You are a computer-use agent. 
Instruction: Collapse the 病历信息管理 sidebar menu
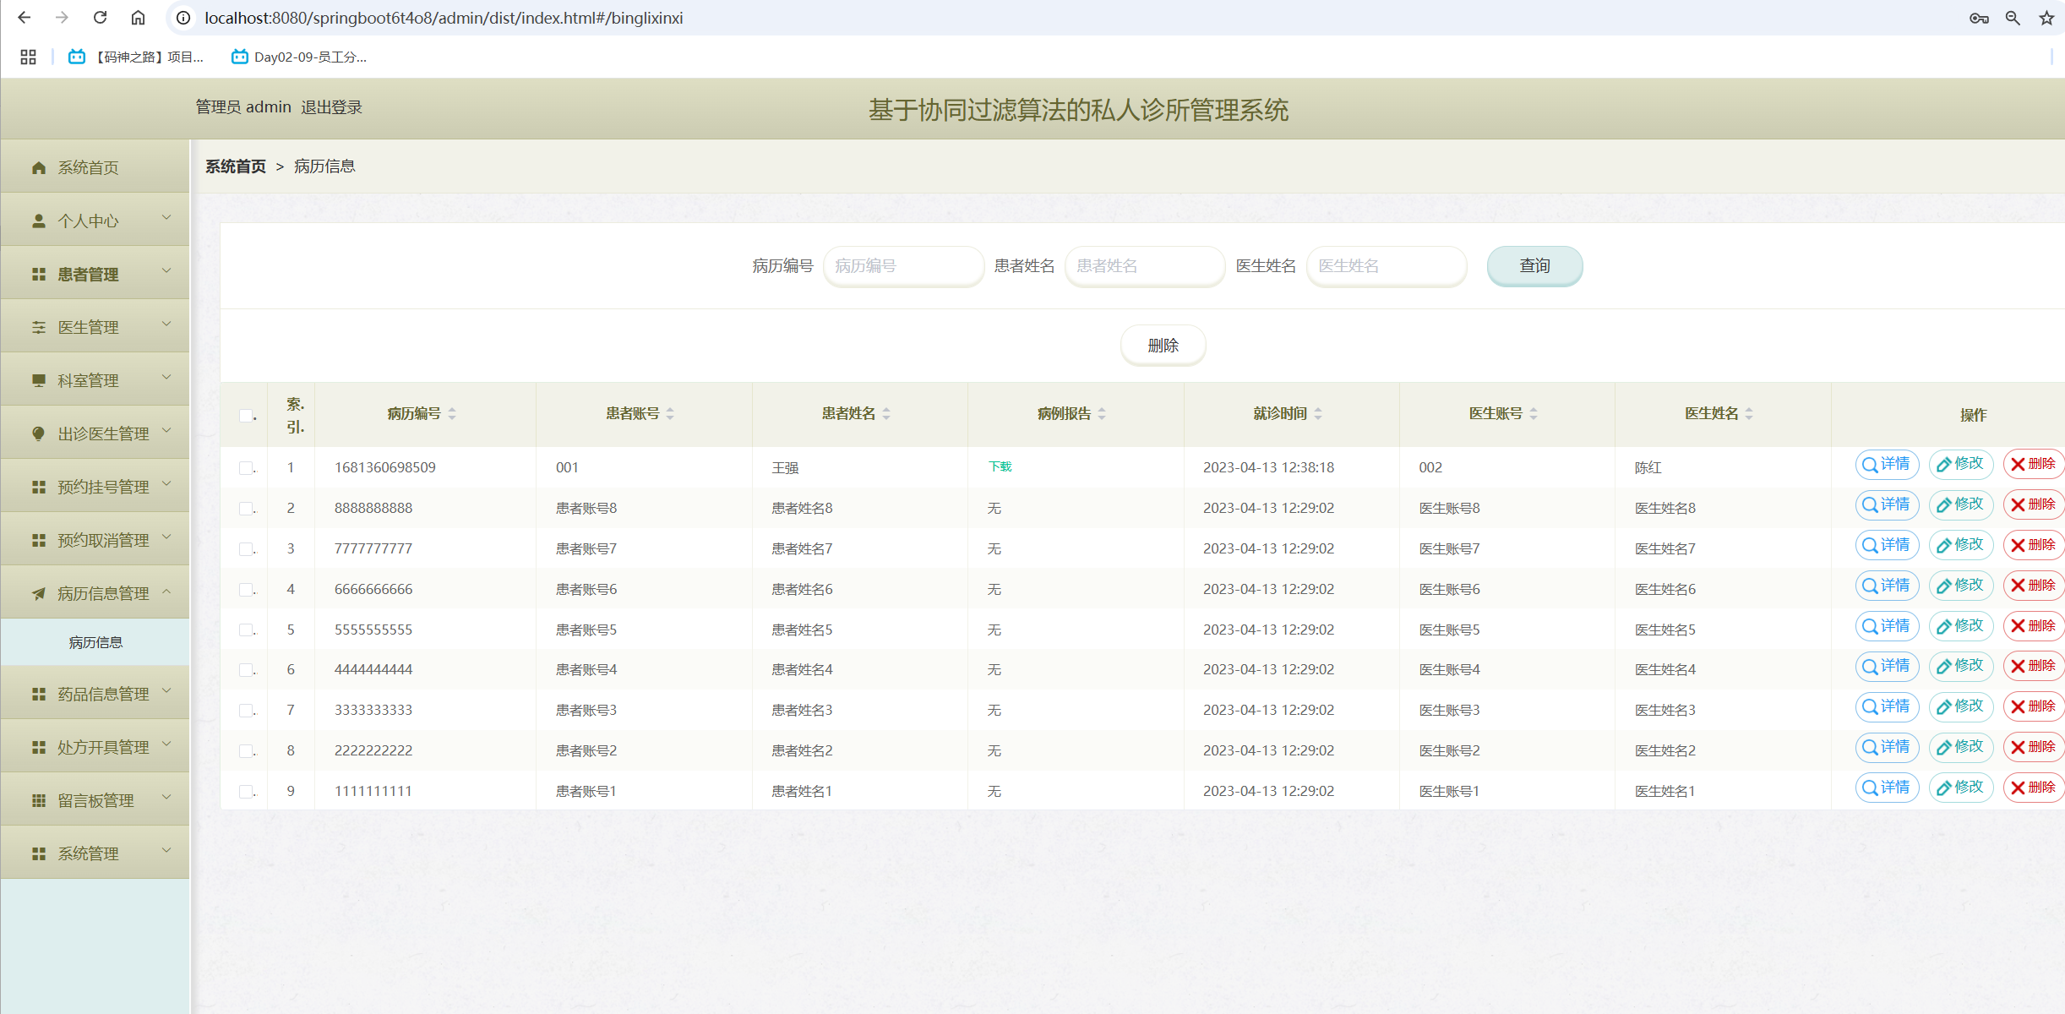pos(95,593)
